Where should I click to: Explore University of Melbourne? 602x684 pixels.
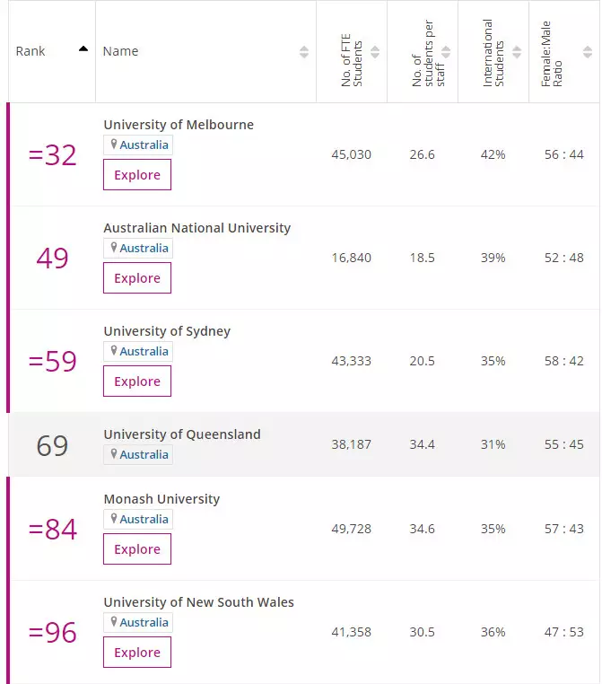pyautogui.click(x=137, y=175)
